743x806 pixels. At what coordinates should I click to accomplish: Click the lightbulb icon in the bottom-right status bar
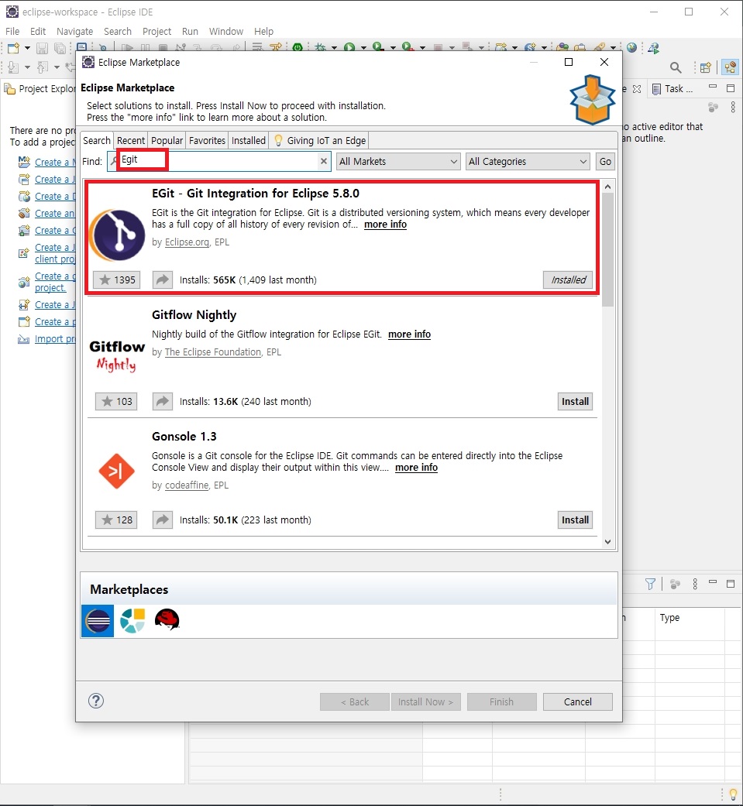(x=733, y=794)
